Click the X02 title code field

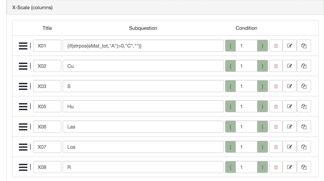47,66
